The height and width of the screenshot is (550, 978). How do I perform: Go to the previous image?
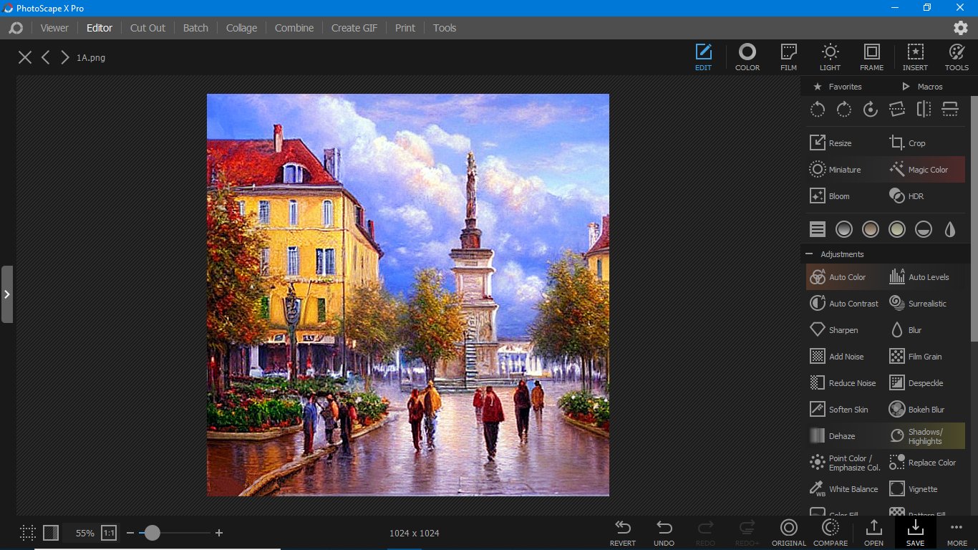(46, 57)
